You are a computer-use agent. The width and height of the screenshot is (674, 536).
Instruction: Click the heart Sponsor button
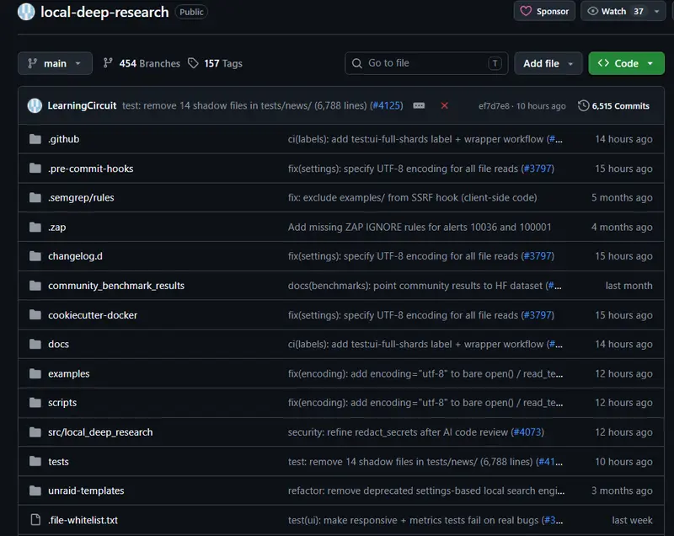pyautogui.click(x=544, y=12)
